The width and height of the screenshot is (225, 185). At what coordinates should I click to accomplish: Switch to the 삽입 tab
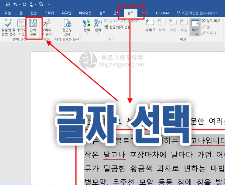33,13
